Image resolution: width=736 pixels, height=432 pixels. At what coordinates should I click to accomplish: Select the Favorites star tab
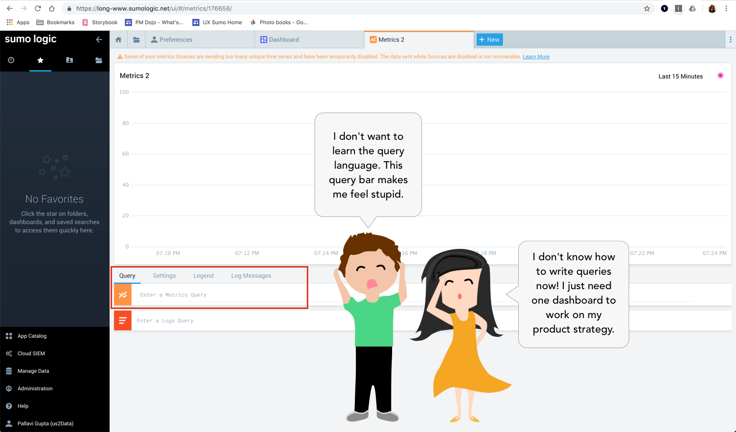[40, 60]
